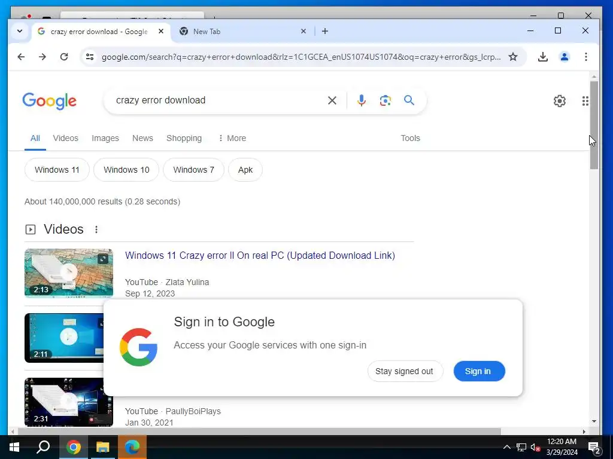Screen dimensions: 613x459
Task: Select the Shopping results tab
Action: (184, 138)
